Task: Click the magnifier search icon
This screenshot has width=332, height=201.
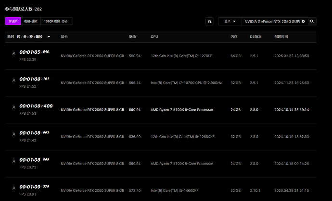Action: [312, 21]
